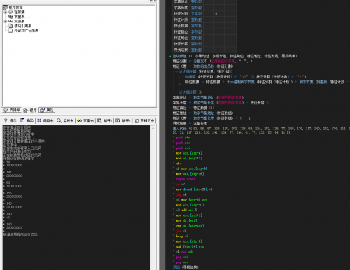350x270 pixels.
Task: Click the loop s3 assembly line
Action: (182, 236)
